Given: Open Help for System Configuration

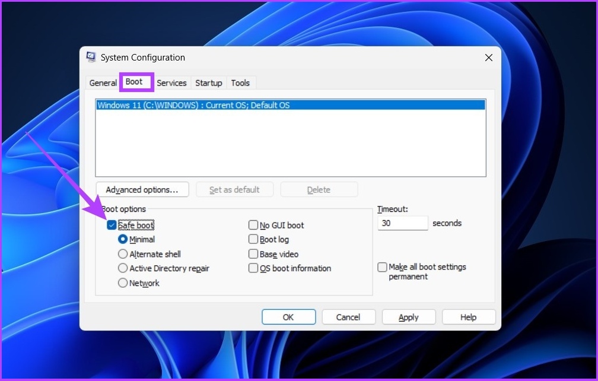Looking at the screenshot, I should (x=468, y=316).
